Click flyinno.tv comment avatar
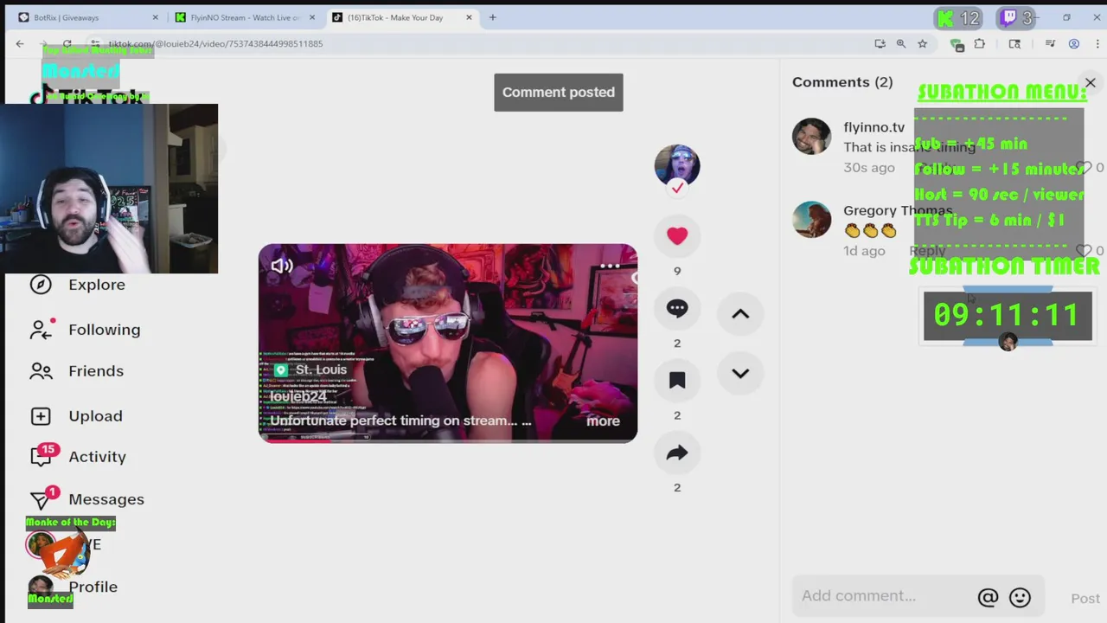 click(811, 137)
